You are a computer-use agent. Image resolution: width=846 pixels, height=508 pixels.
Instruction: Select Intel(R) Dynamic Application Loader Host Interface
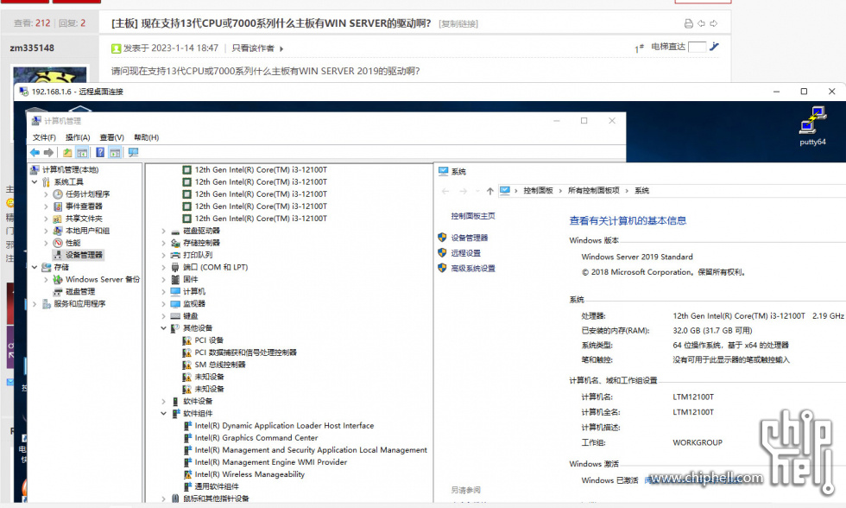(x=284, y=425)
